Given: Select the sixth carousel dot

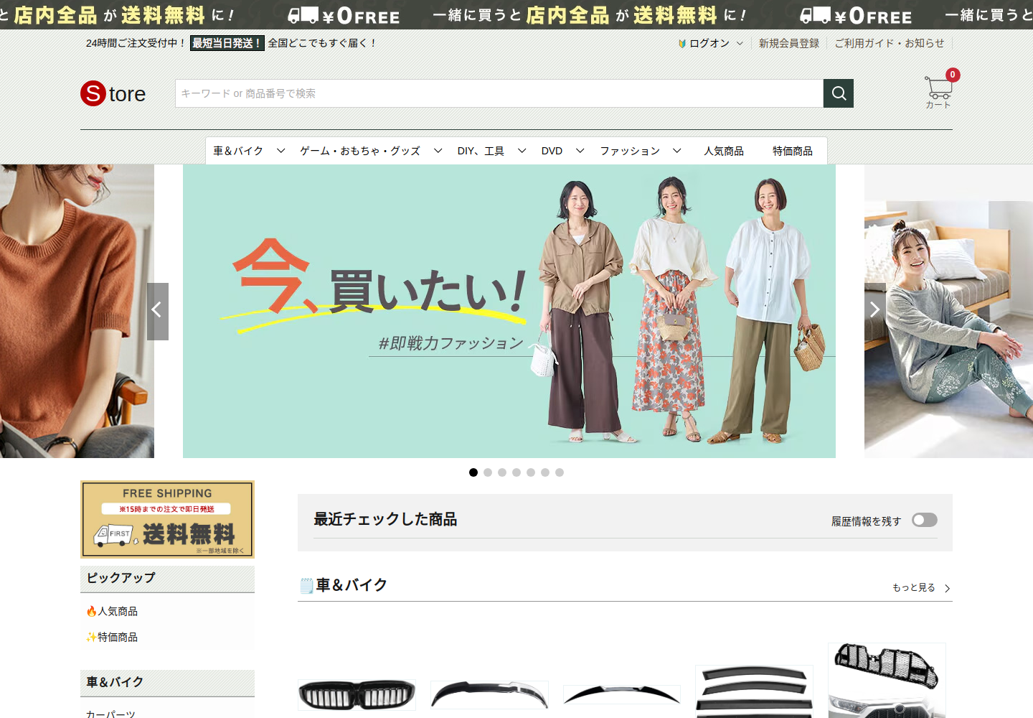Looking at the screenshot, I should coord(545,472).
